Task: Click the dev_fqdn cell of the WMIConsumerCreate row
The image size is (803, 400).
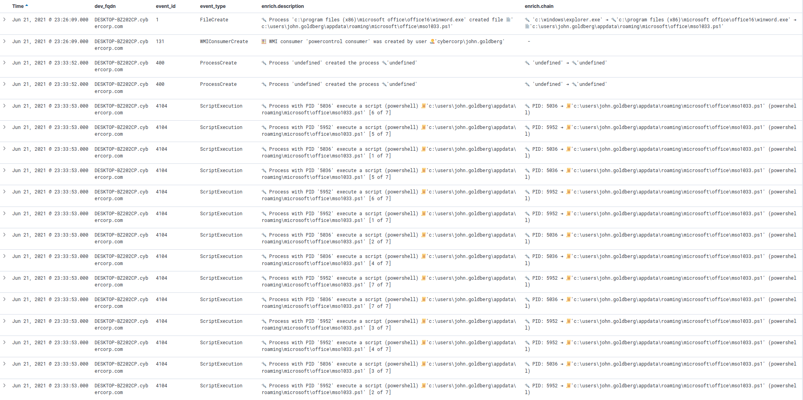Action: coord(121,45)
